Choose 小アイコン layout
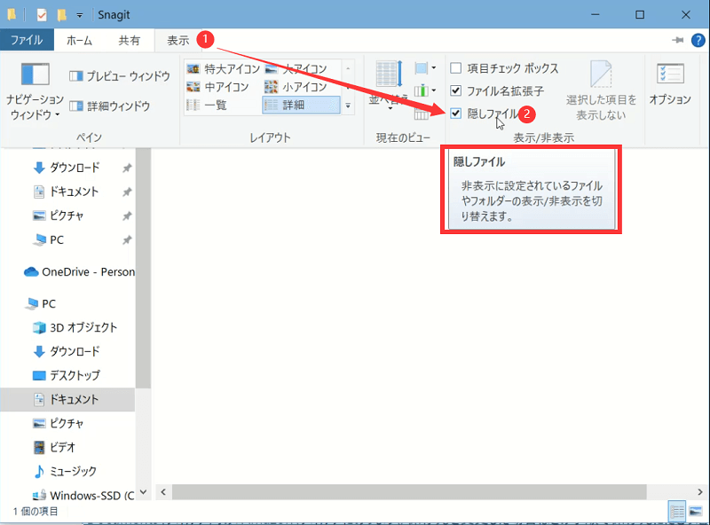The image size is (710, 525). point(296,87)
